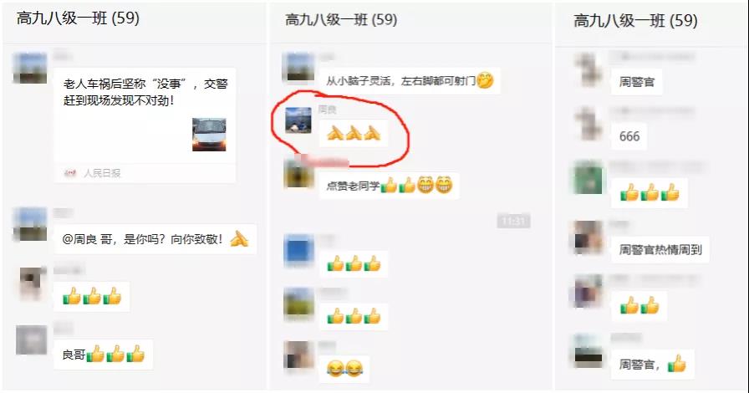This screenshot has width=749, height=393.
Task: Click the 666 message bubble
Action: (x=629, y=136)
